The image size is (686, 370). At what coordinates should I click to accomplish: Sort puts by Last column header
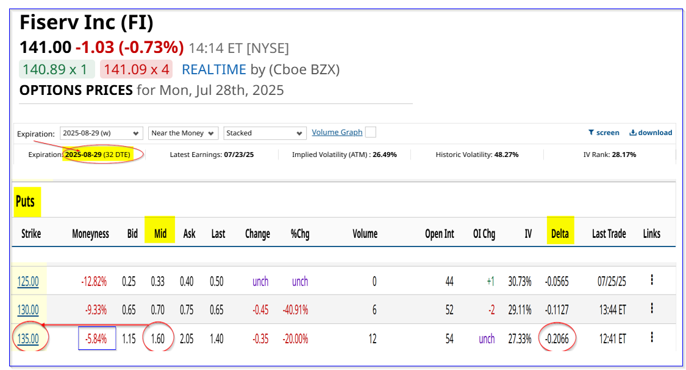218,234
